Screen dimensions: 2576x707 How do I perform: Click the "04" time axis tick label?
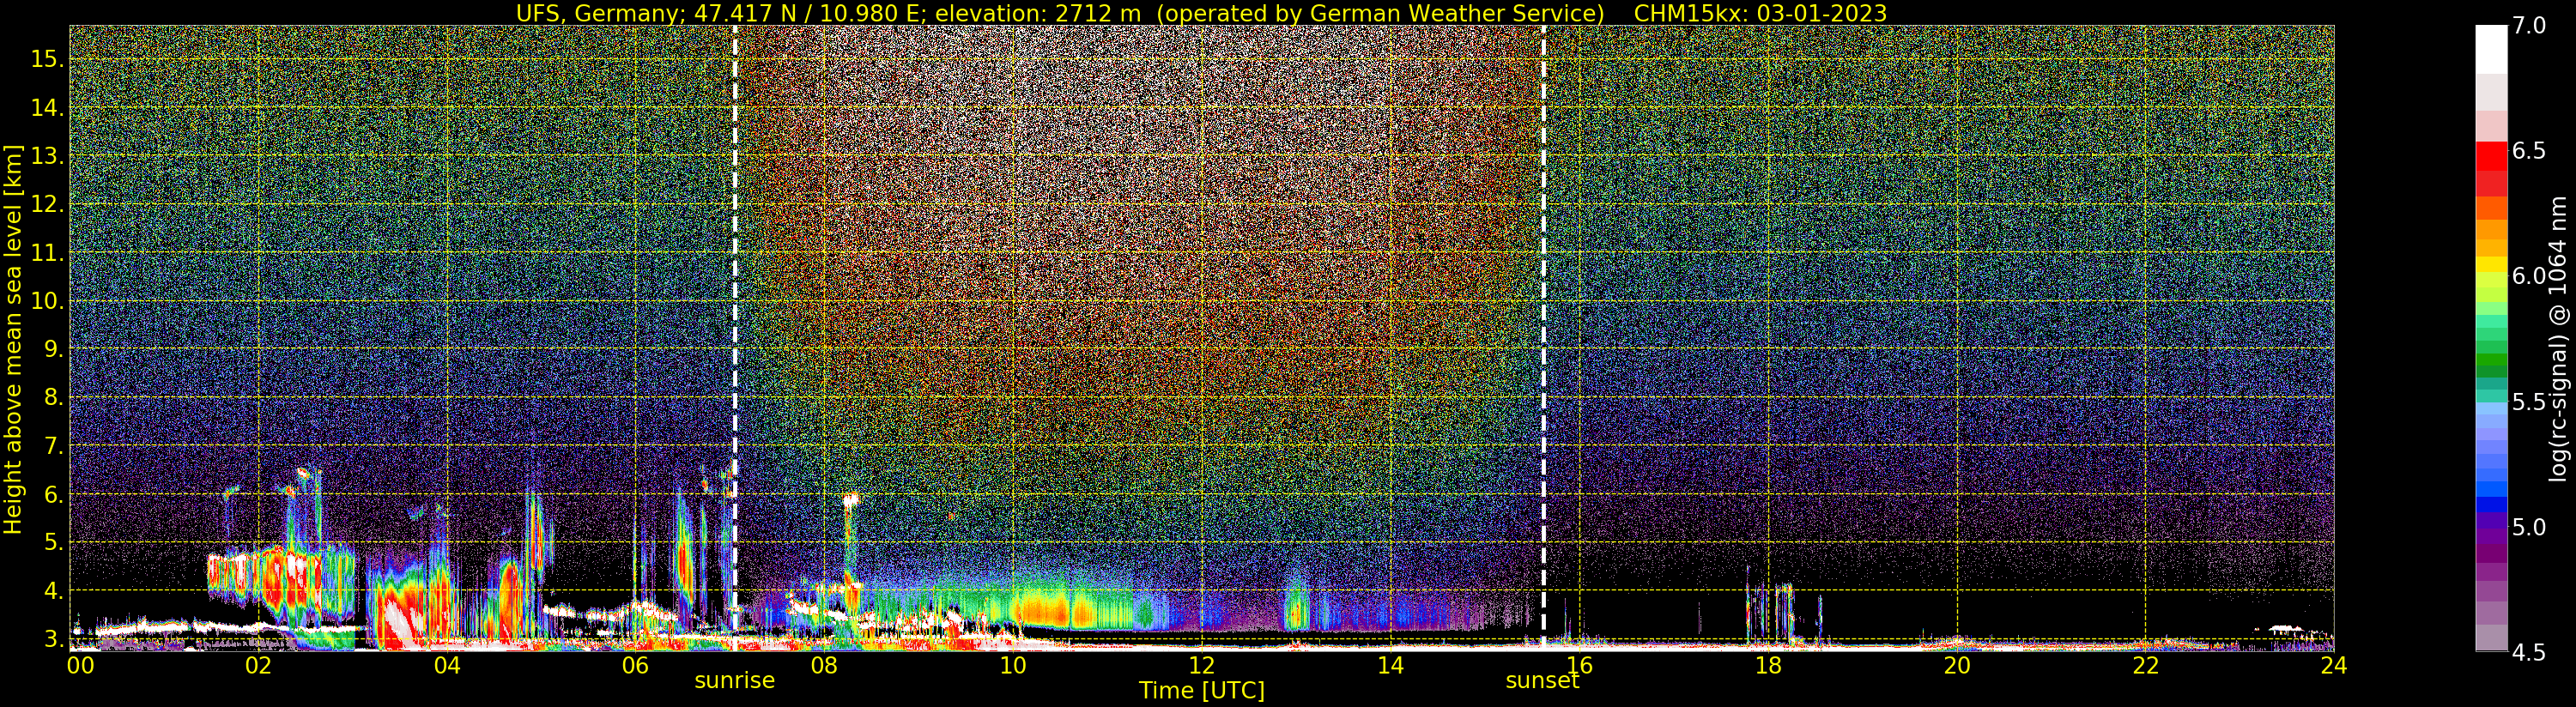click(447, 664)
